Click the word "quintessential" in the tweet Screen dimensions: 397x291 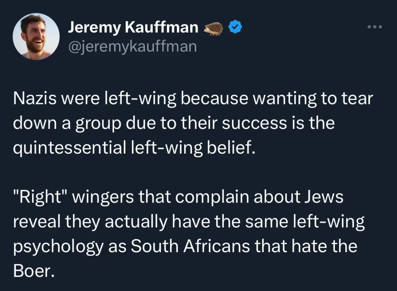point(70,147)
